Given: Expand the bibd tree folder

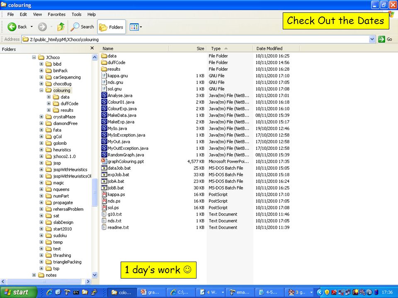Looking at the screenshot, I should pyautogui.click(x=41, y=64).
